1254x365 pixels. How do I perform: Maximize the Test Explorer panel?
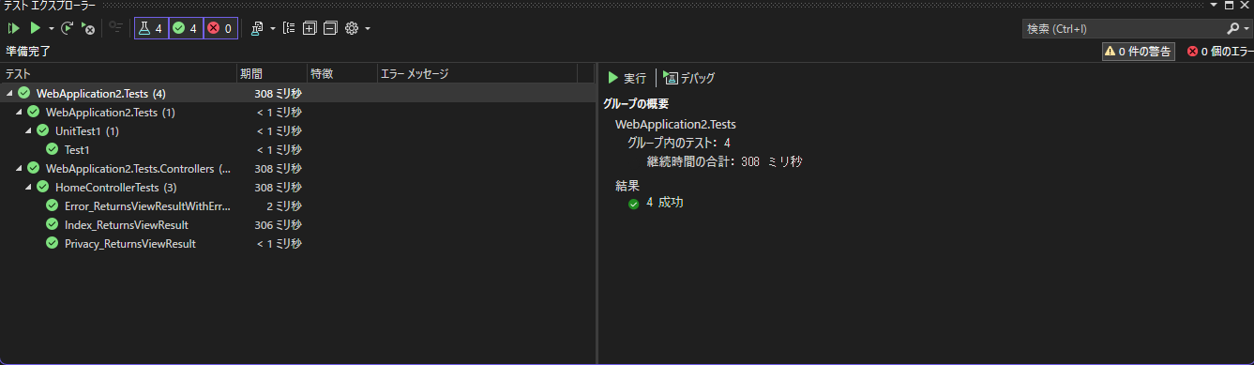point(1230,5)
